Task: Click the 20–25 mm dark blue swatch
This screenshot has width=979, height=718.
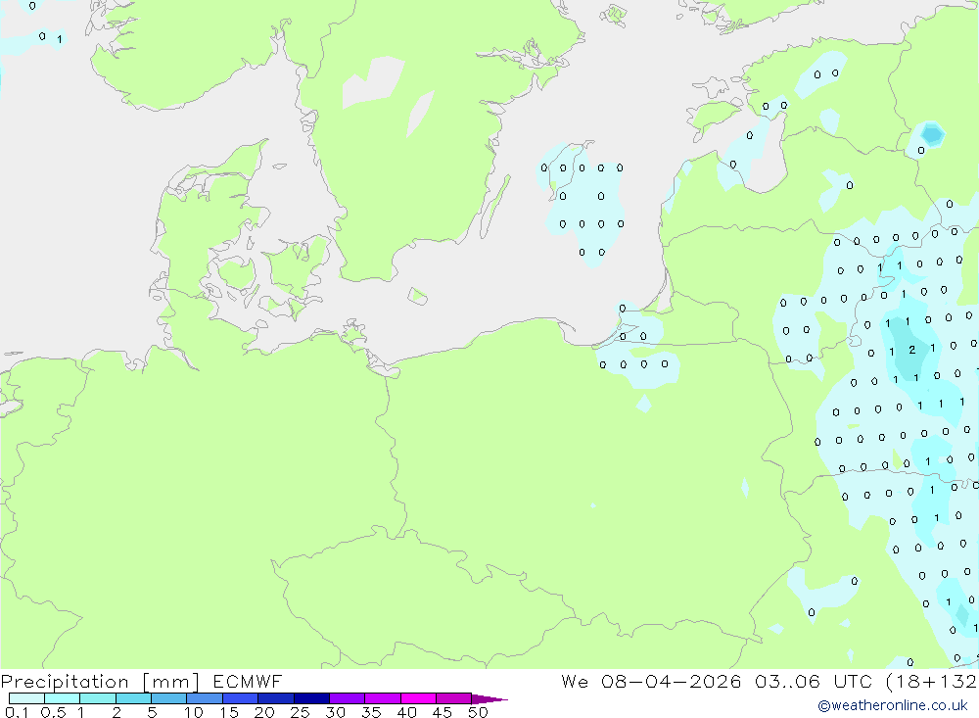Action: [x=275, y=698]
